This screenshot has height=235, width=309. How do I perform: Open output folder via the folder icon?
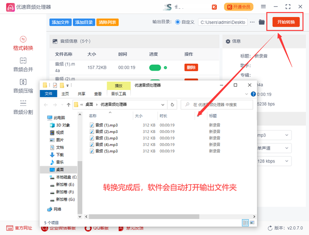click(262, 22)
